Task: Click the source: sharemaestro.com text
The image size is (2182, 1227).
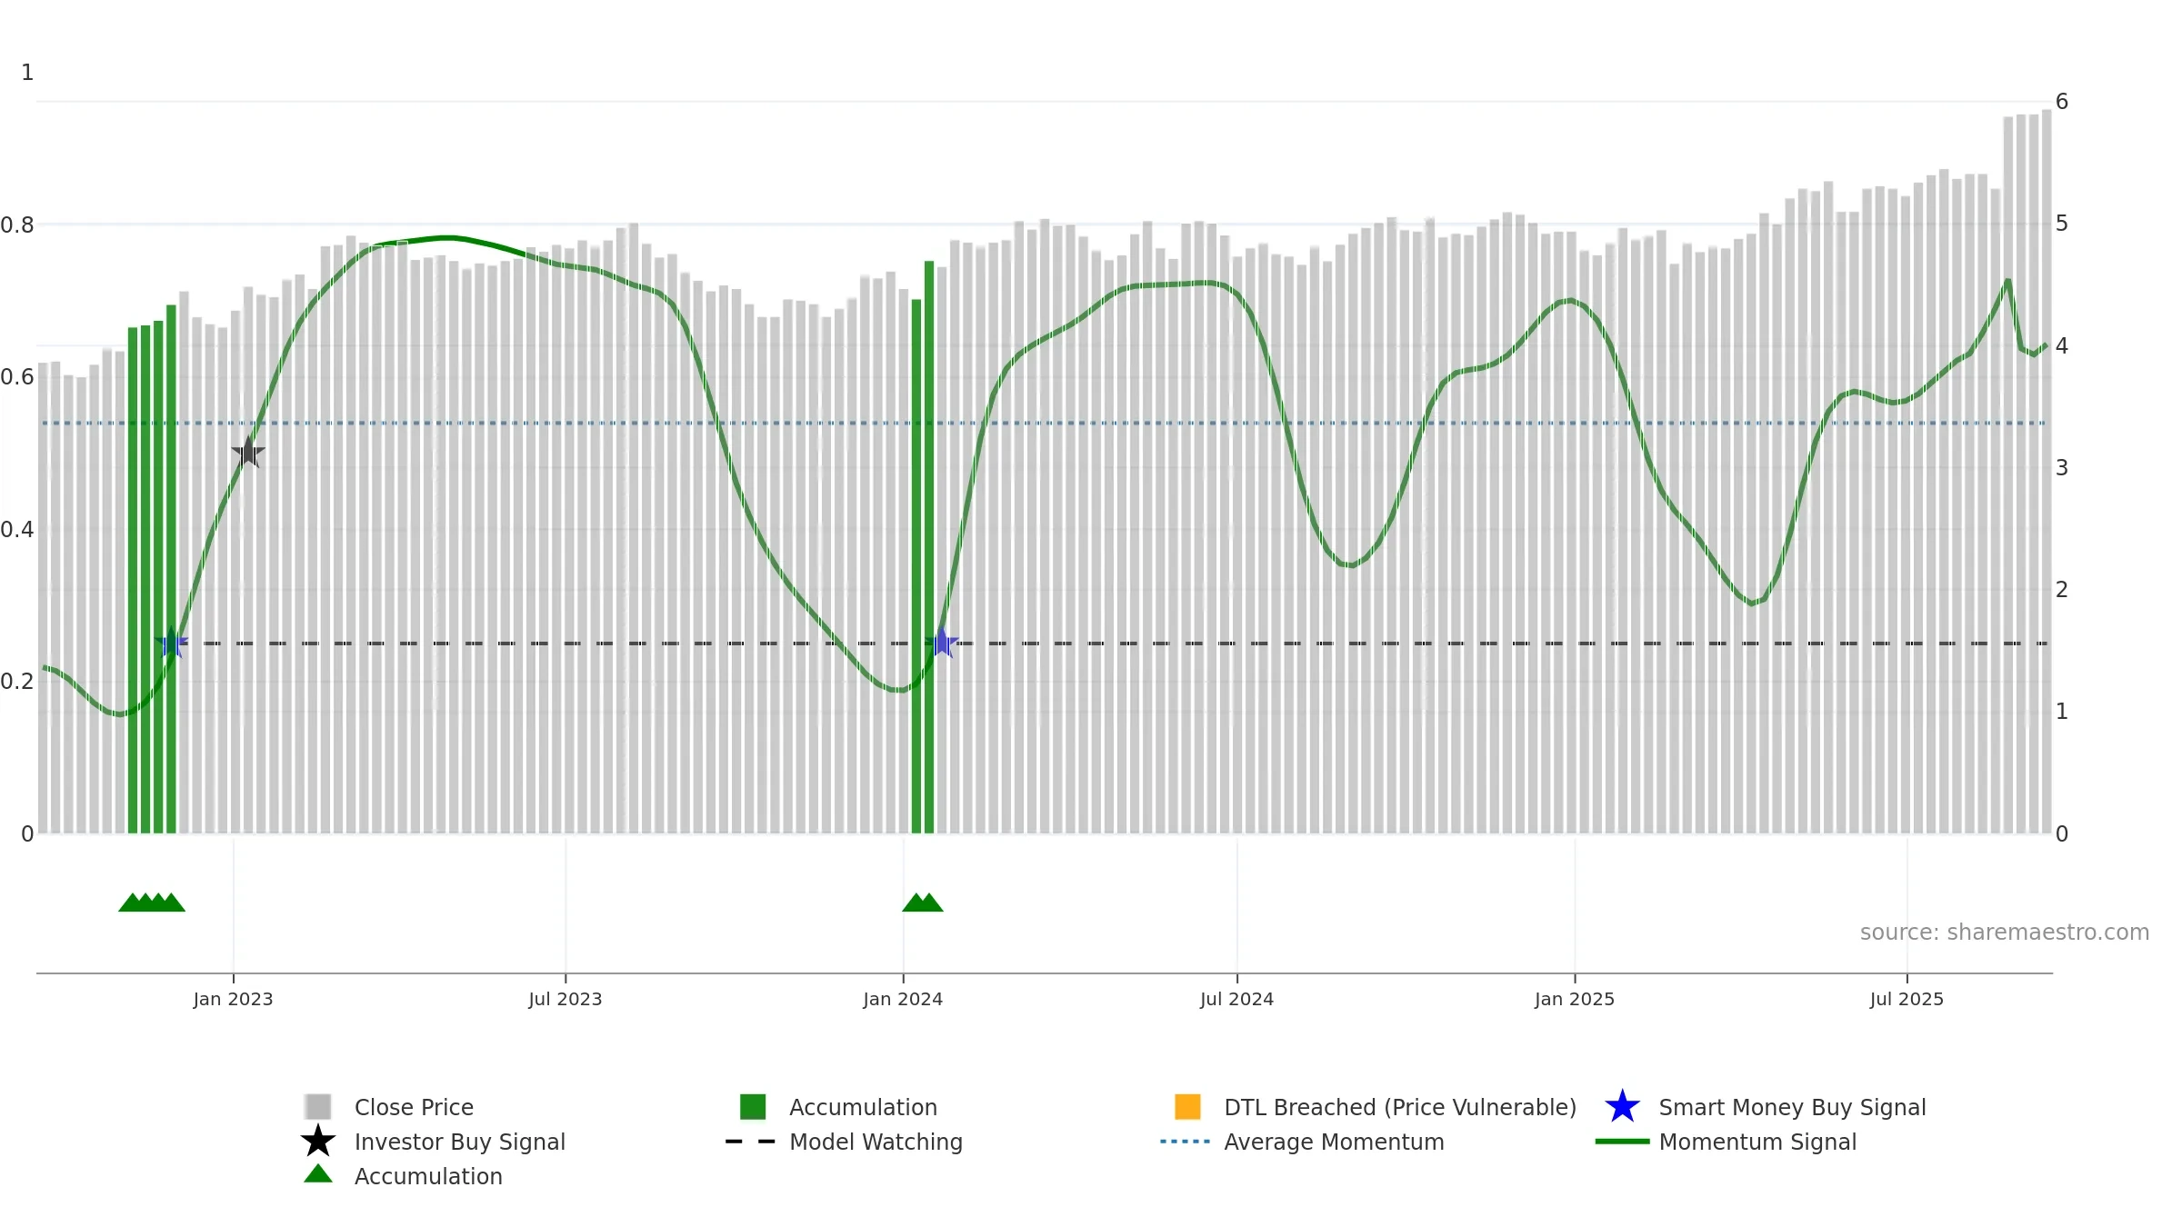Action: pos(2005,933)
